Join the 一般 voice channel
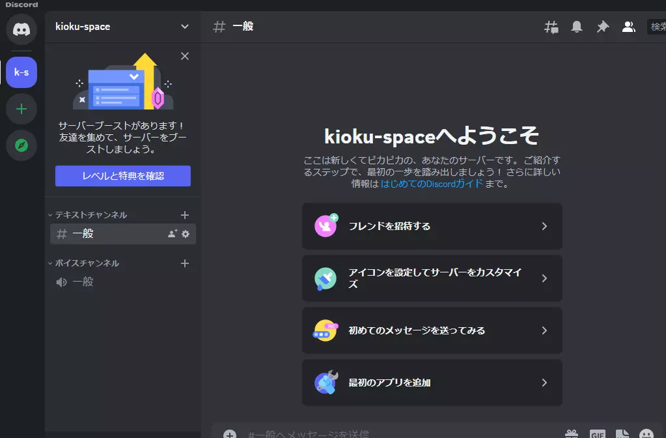This screenshot has width=666, height=438. [83, 282]
